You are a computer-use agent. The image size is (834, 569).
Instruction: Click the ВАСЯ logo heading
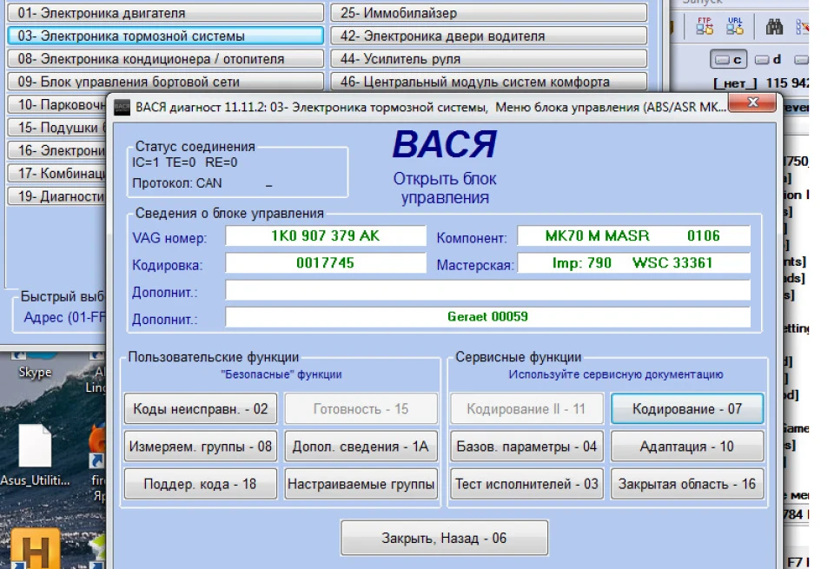445,144
